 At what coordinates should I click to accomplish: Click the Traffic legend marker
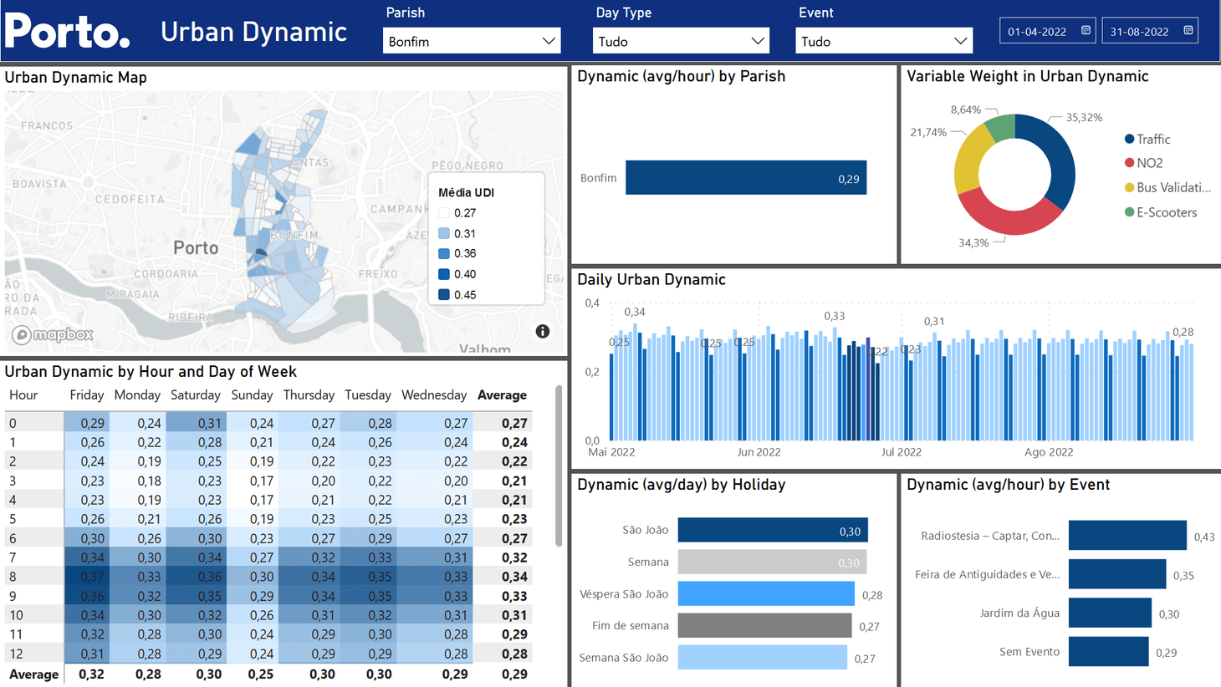pos(1129,140)
